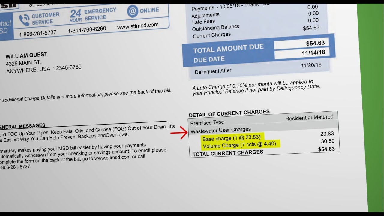
Task: Click the FOG Up Your Pipes message line
Action: pyautogui.click(x=87, y=130)
